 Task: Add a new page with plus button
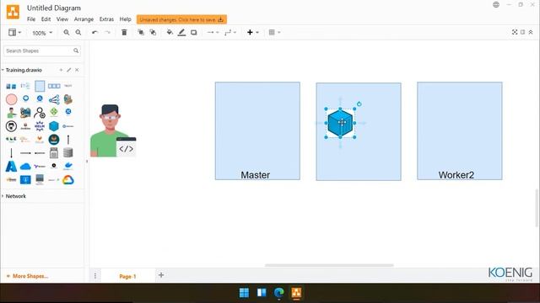click(161, 275)
